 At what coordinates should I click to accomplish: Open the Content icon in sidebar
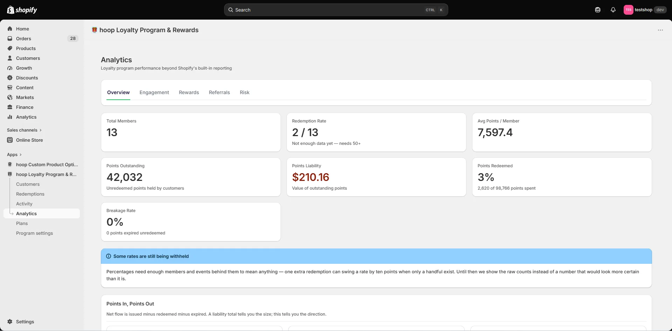coord(10,87)
